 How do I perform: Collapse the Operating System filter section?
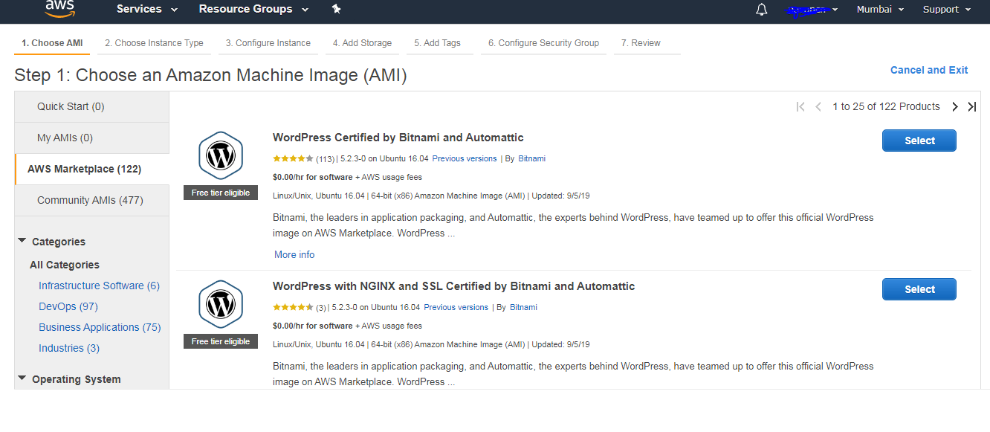pyautogui.click(x=22, y=378)
